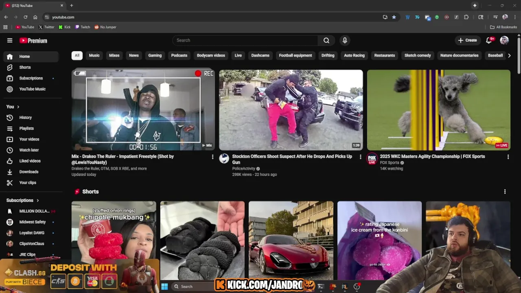Open Playlists in the sidebar

31,128
